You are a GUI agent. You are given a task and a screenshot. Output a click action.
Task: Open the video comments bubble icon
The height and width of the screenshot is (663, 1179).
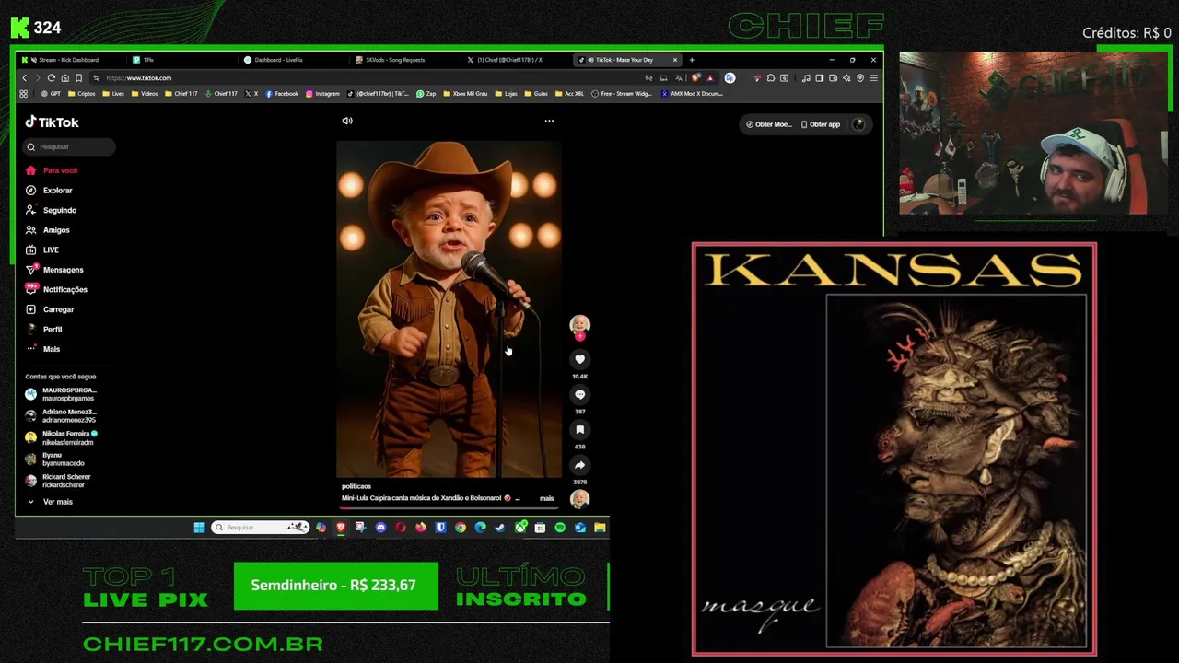579,394
